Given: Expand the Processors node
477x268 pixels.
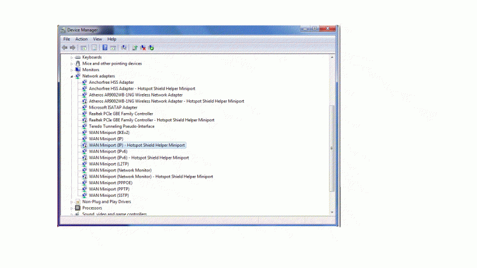Looking at the screenshot, I should [x=72, y=208].
